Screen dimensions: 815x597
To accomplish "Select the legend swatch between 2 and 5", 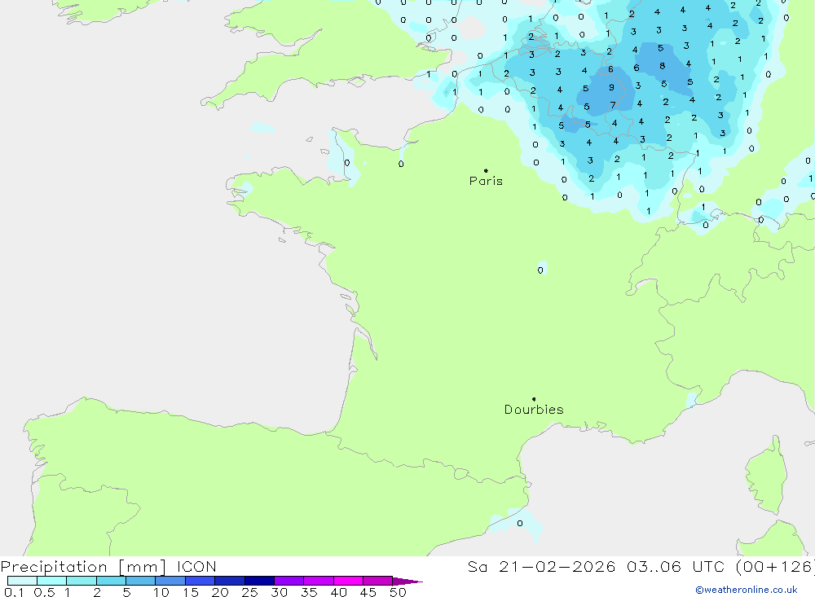I will (111, 581).
